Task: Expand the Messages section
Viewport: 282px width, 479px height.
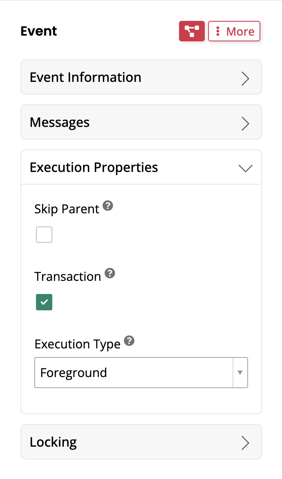Action: coord(141,122)
